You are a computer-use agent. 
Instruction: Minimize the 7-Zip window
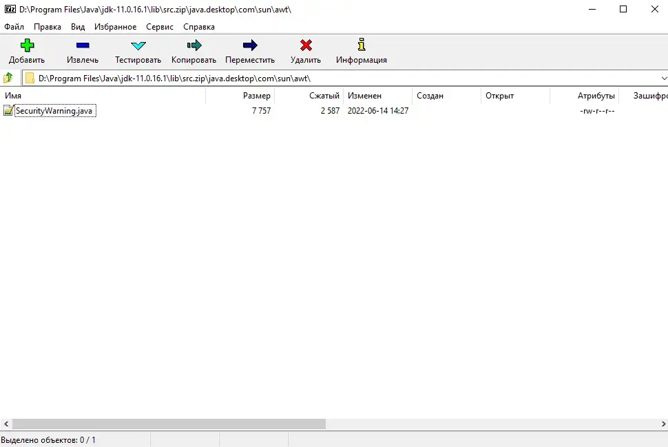[x=592, y=9]
